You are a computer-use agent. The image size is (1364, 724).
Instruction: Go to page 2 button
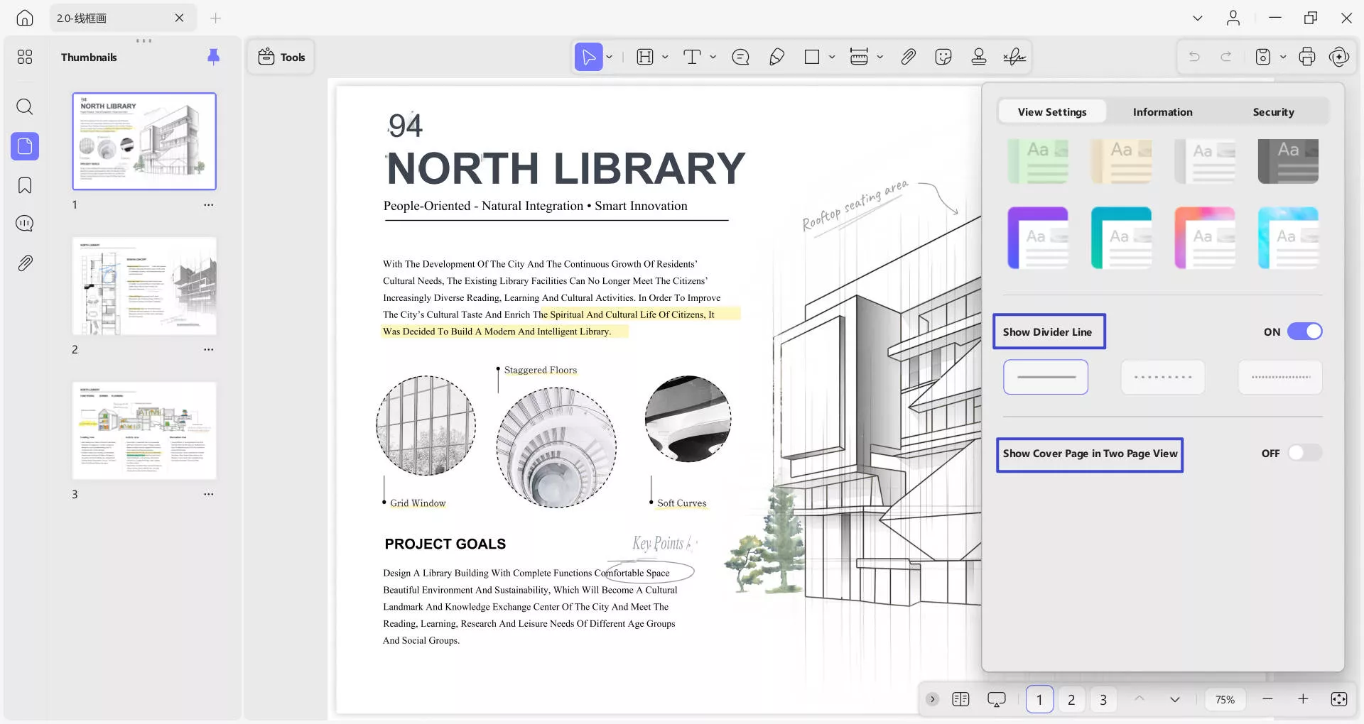[x=1071, y=700]
